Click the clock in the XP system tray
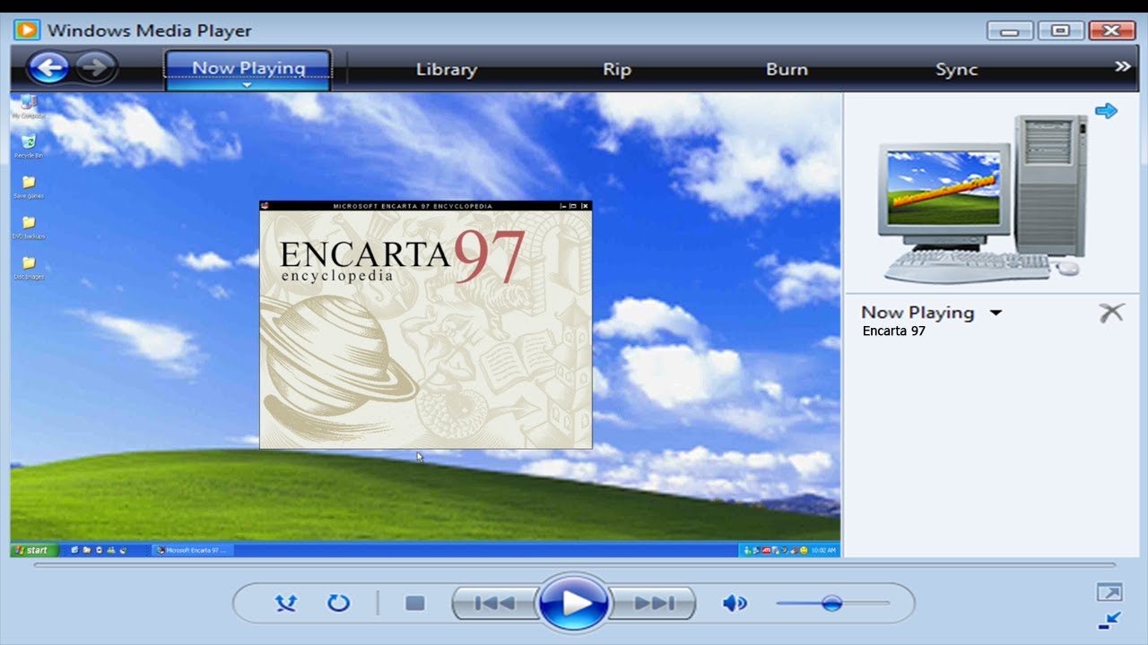 825,550
